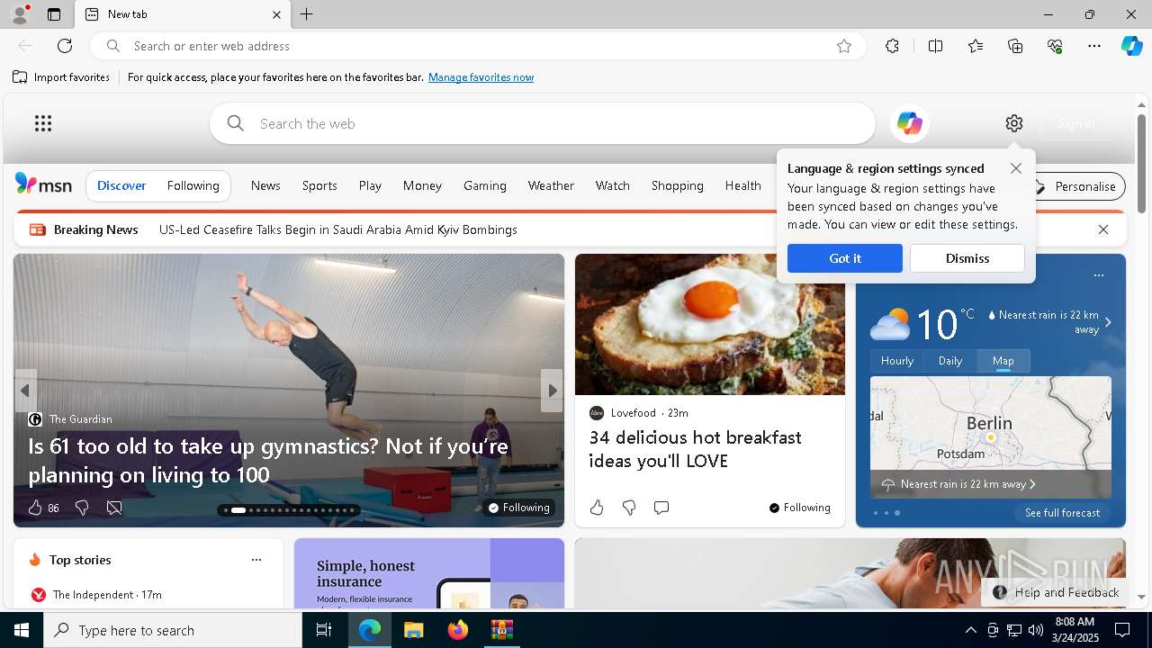Close the language settings popup

1016,168
